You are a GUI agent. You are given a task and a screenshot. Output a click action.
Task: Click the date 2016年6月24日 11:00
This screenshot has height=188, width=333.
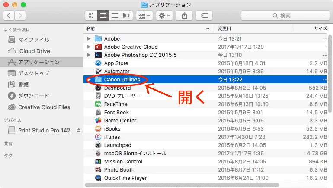coord(243,178)
